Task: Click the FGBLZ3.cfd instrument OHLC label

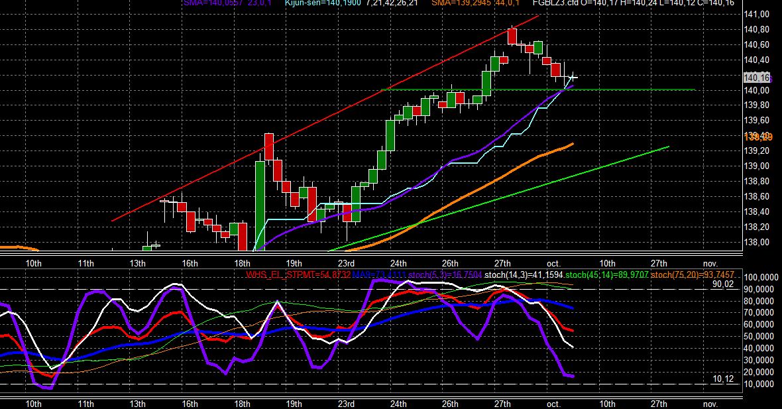Action: [x=634, y=3]
